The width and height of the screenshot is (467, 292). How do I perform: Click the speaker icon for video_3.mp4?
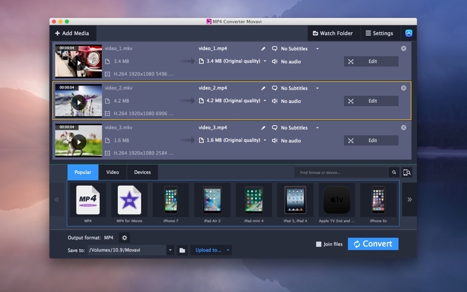[x=274, y=141]
